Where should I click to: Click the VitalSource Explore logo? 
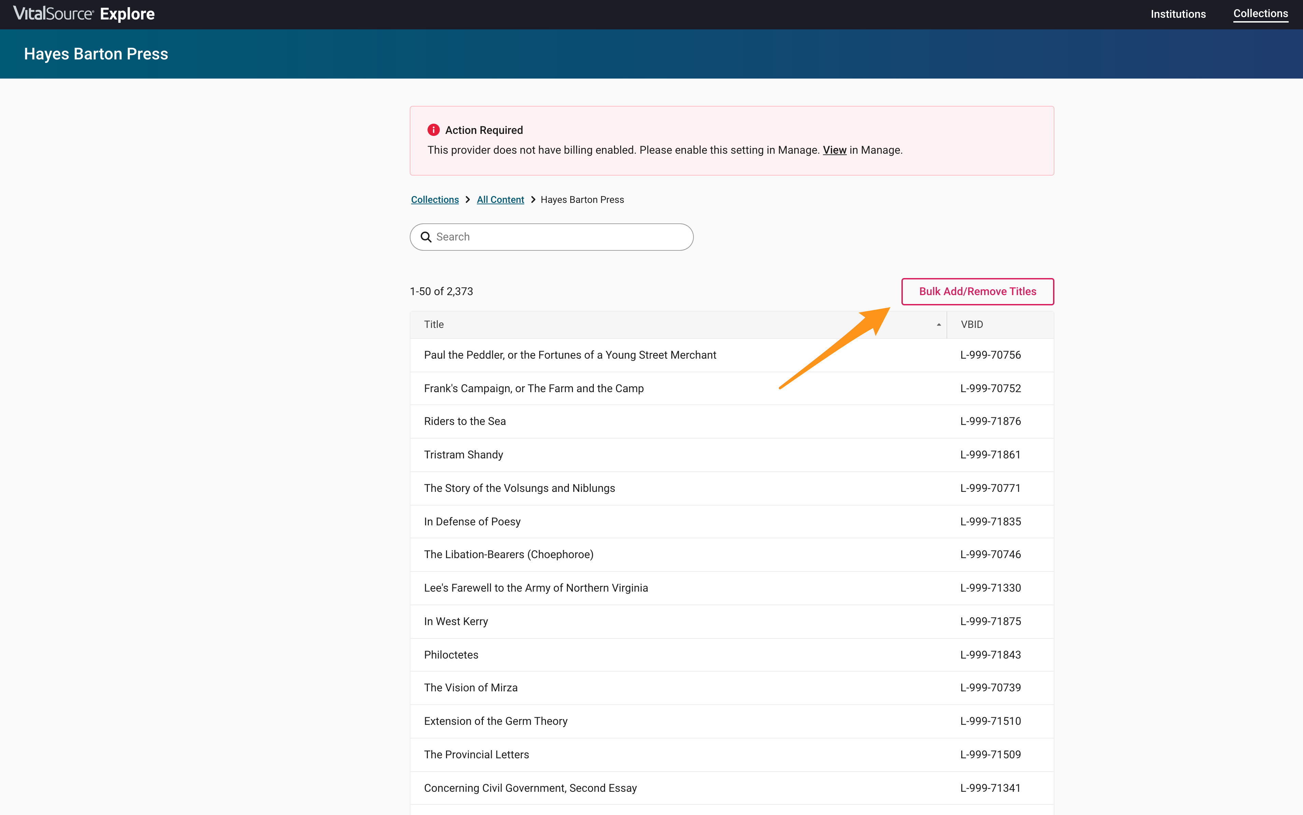pyautogui.click(x=84, y=14)
